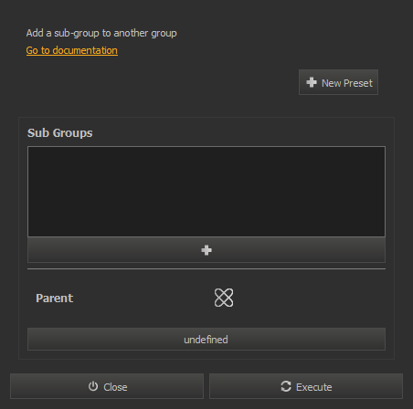This screenshot has height=409, width=413.
Task: Add a sub group using the plus bar
Action: click(206, 250)
